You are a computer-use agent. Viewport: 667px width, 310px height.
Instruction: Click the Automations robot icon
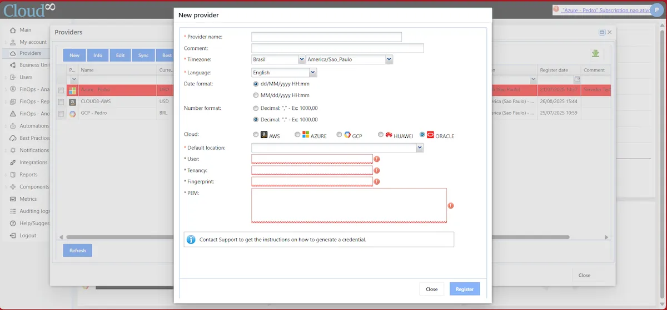(x=13, y=126)
